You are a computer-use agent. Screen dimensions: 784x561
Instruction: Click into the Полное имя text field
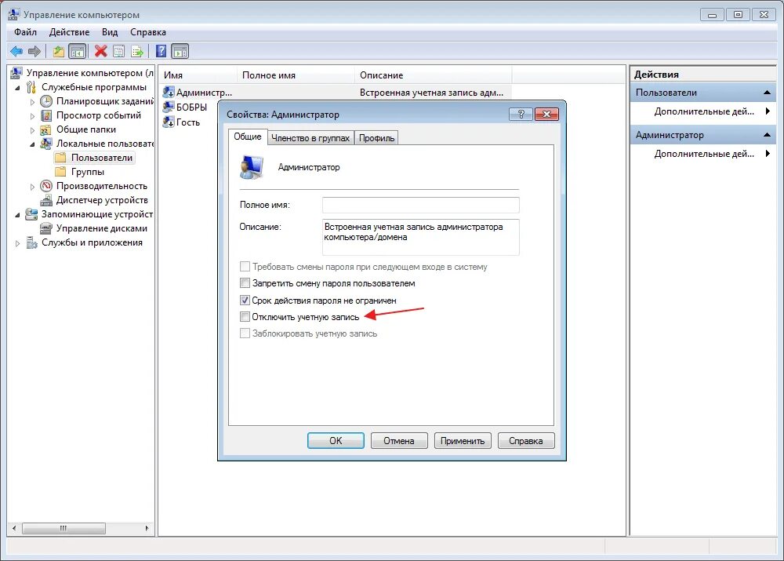(x=420, y=205)
